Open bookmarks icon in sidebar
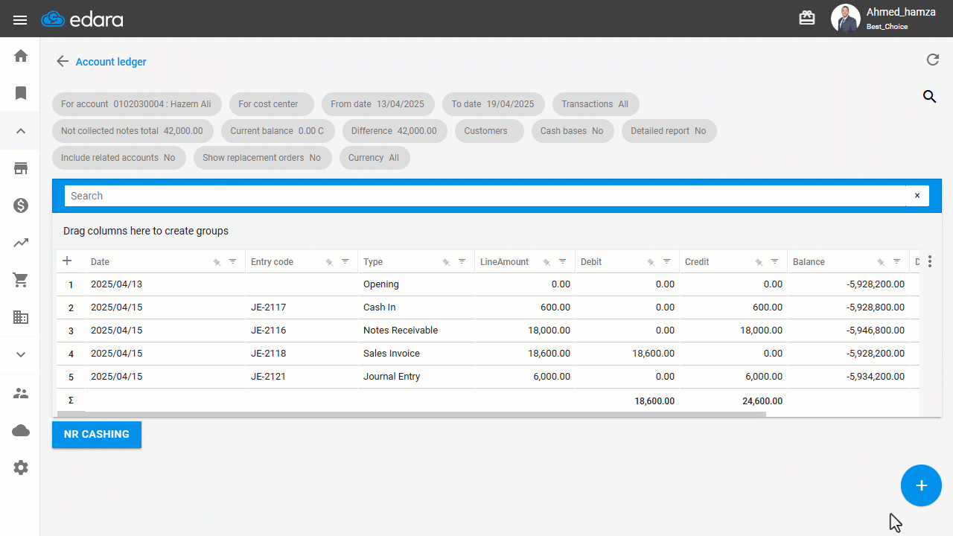Image resolution: width=953 pixels, height=536 pixels. (x=21, y=93)
